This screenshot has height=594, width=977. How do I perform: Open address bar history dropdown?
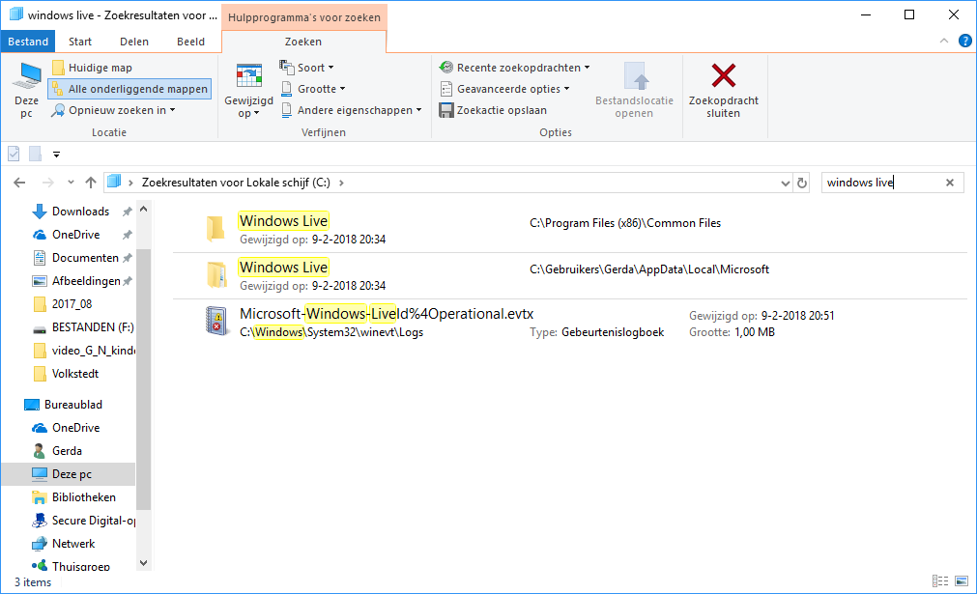[x=785, y=184]
